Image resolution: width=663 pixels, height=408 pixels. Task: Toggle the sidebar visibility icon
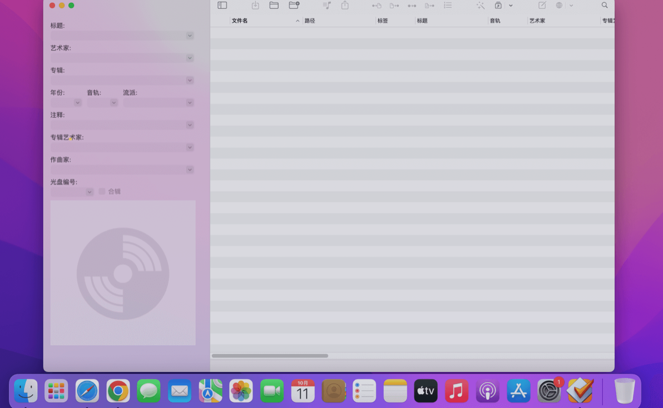coord(222,5)
